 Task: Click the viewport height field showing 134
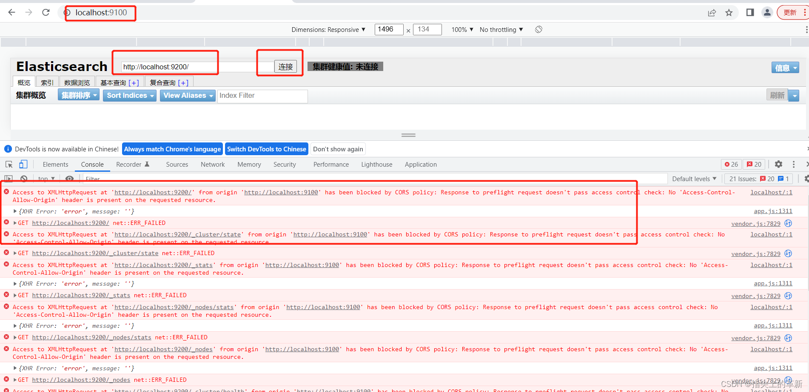[427, 29]
